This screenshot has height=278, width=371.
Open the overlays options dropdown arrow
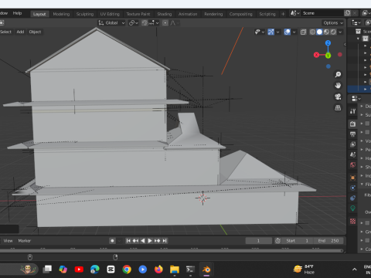(x=294, y=32)
